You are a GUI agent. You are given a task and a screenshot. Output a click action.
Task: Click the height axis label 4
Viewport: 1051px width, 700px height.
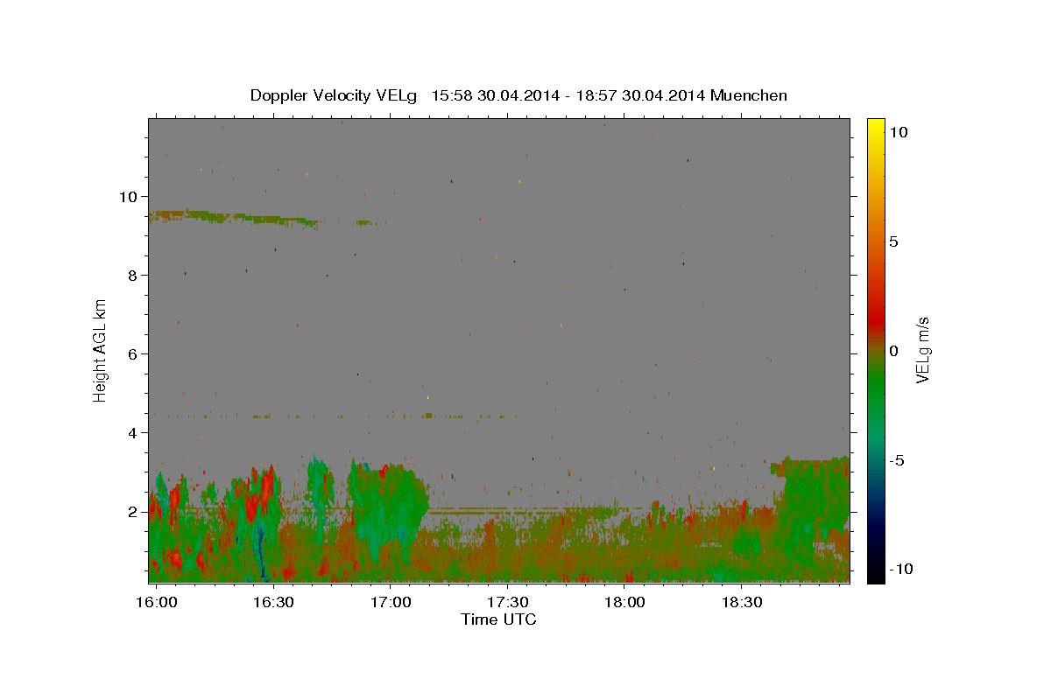click(x=134, y=433)
